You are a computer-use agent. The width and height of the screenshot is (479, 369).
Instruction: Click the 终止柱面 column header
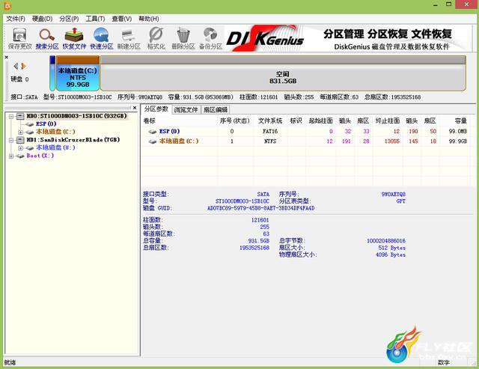(388, 121)
